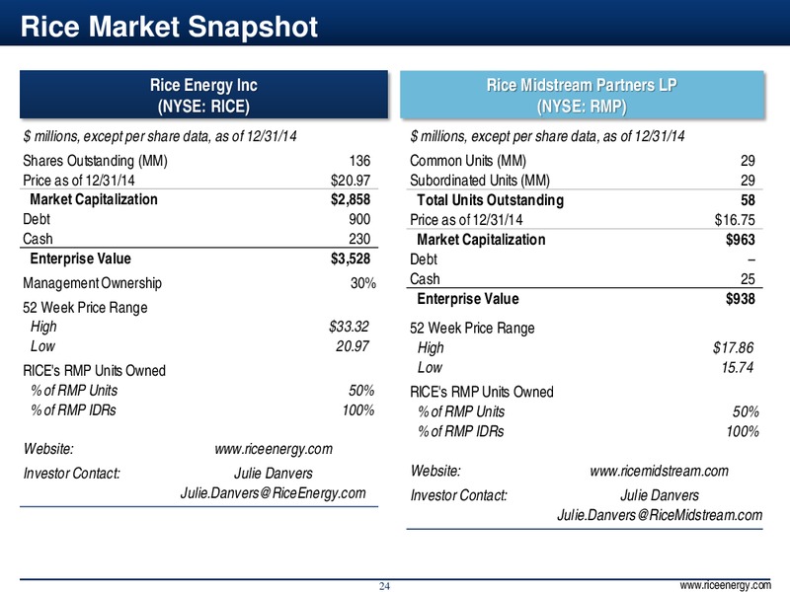This screenshot has width=790, height=592.
Task: Click the '52 Week Price Range' label in RICE panel
Action: tap(85, 307)
